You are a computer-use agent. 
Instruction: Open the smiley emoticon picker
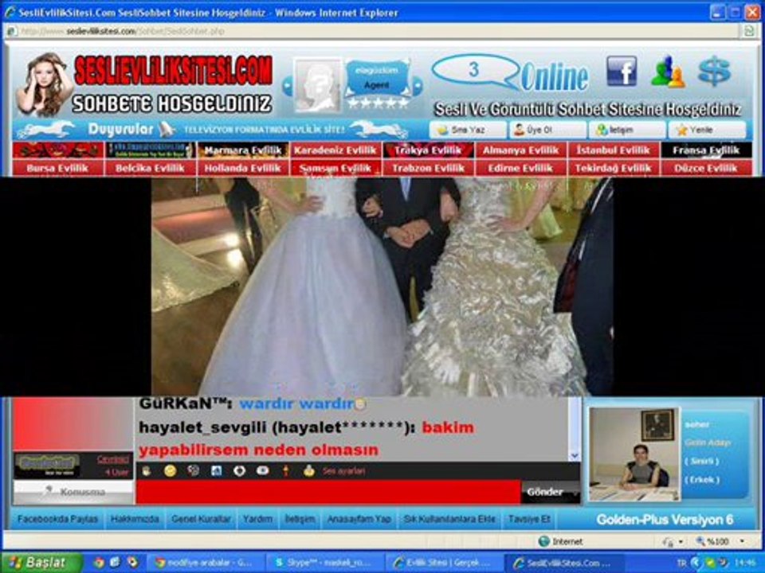(x=170, y=470)
